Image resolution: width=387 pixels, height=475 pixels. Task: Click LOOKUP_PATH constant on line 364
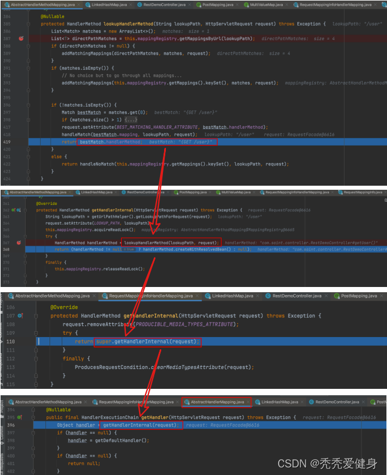(x=107, y=224)
